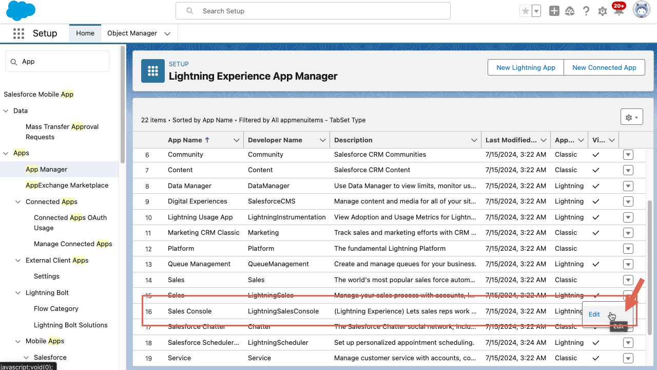Click the LightningSalesConsole developer name cell
Viewport: 657px width, 370px height.
283,311
